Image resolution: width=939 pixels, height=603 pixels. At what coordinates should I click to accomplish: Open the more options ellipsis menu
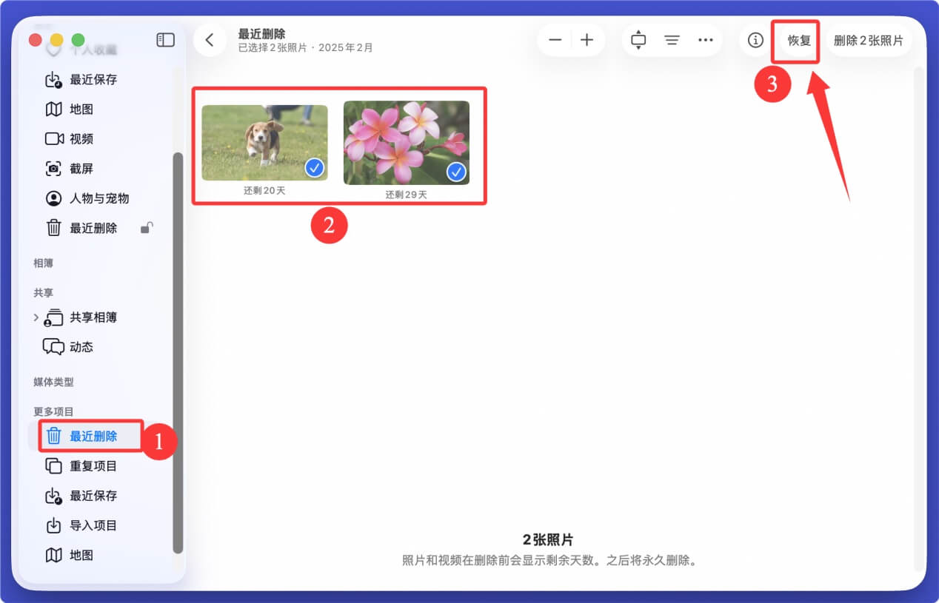(705, 41)
